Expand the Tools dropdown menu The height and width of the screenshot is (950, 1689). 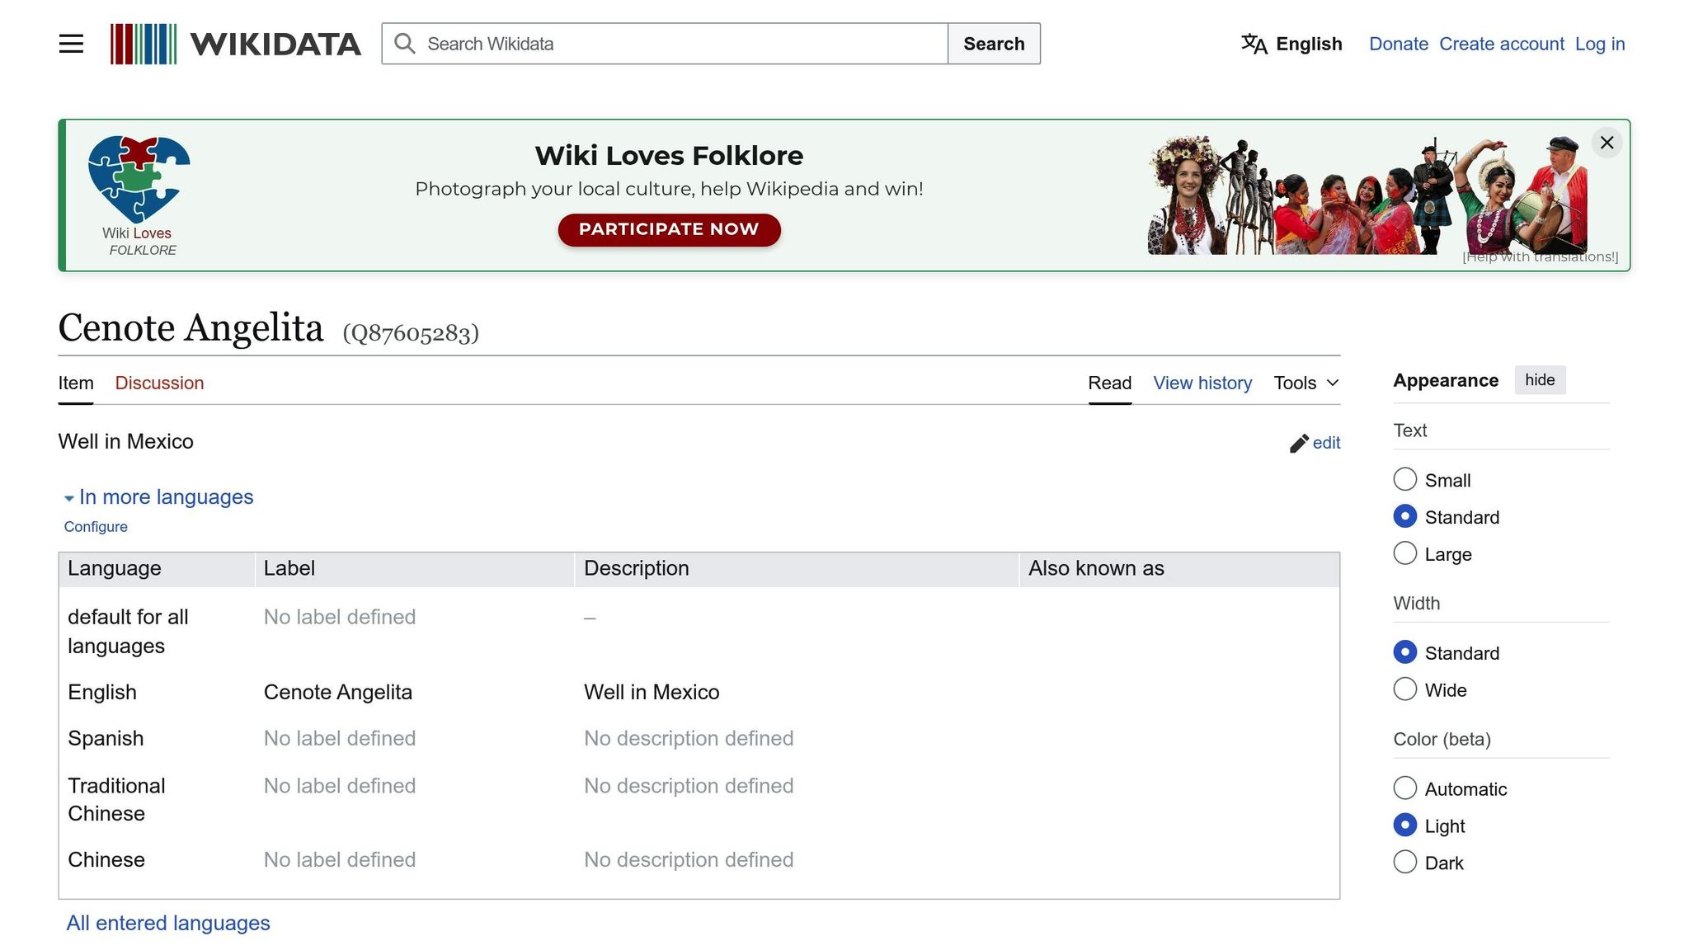pos(1306,383)
